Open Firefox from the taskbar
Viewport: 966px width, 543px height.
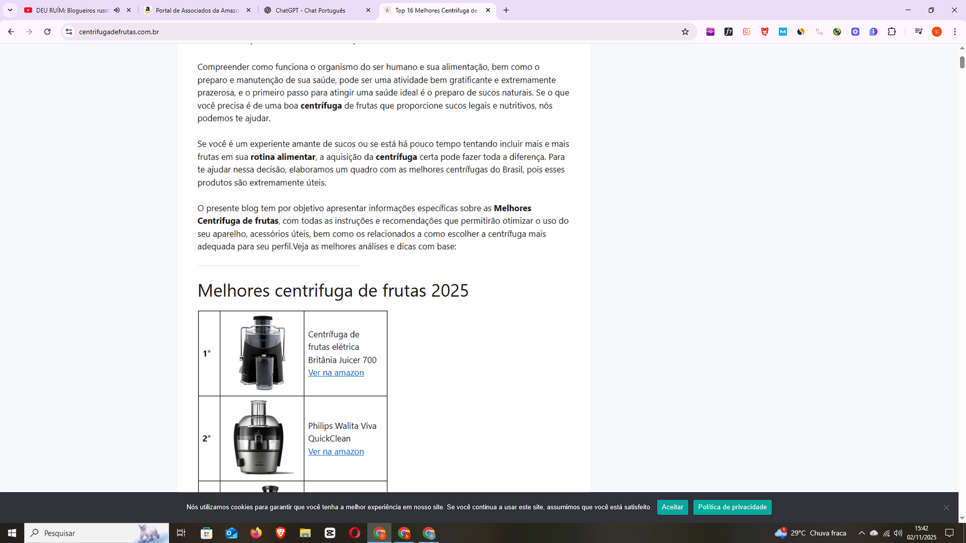pos(256,533)
